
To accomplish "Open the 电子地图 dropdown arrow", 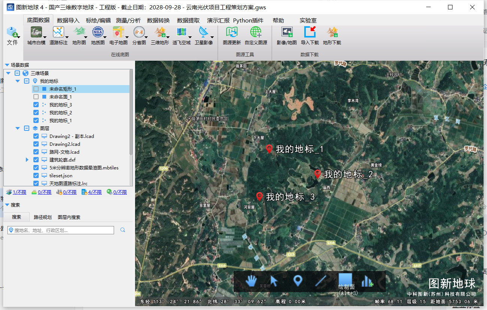I will [x=127, y=37].
